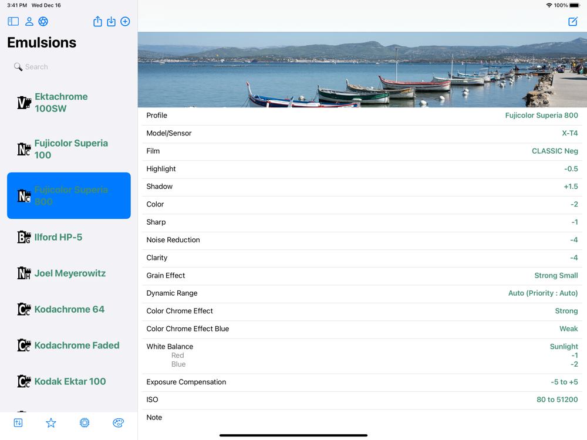Open Joel Meyerowitz recipe
This screenshot has width=587, height=440.
tap(69, 273)
